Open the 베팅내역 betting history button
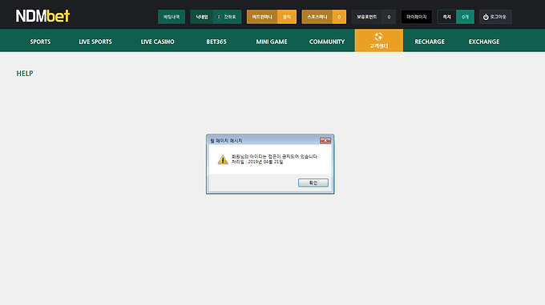The height and width of the screenshot is (305, 545). [172, 17]
